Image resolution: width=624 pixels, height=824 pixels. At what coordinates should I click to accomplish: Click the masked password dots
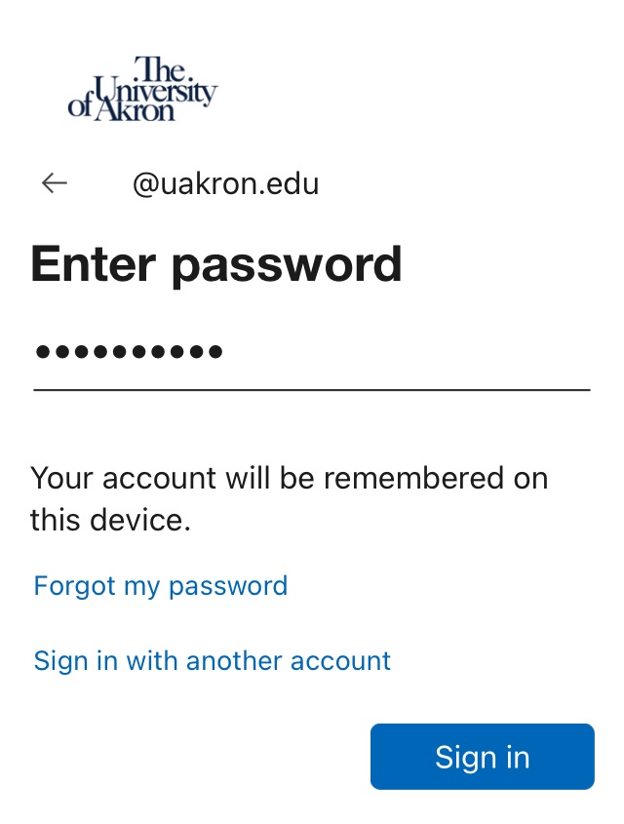[x=129, y=351]
